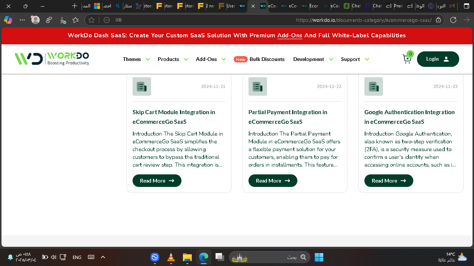The height and width of the screenshot is (266, 474).
Task: Click the Edge icon in taskbar
Action: 203,257
